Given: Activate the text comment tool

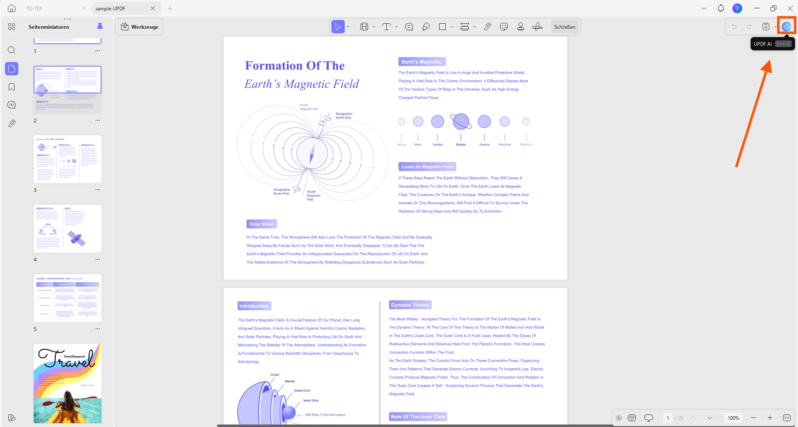Looking at the screenshot, I should tap(386, 27).
